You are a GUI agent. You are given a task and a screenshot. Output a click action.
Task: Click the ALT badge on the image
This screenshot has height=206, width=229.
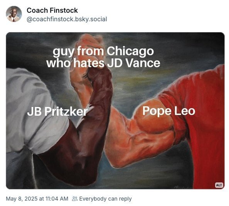[219, 185]
